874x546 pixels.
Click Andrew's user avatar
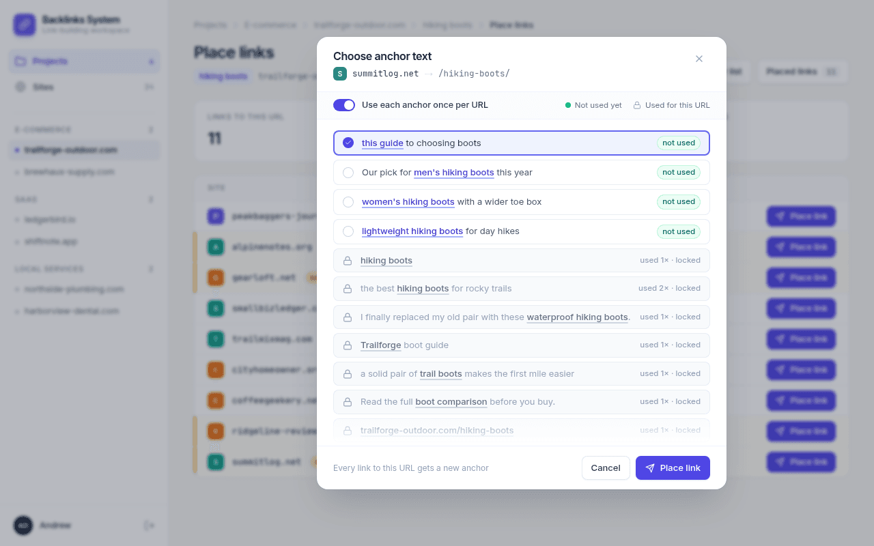23,526
